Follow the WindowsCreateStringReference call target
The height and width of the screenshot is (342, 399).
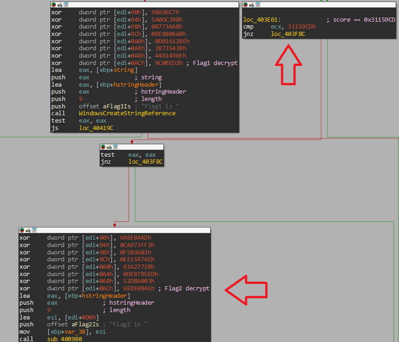127,113
